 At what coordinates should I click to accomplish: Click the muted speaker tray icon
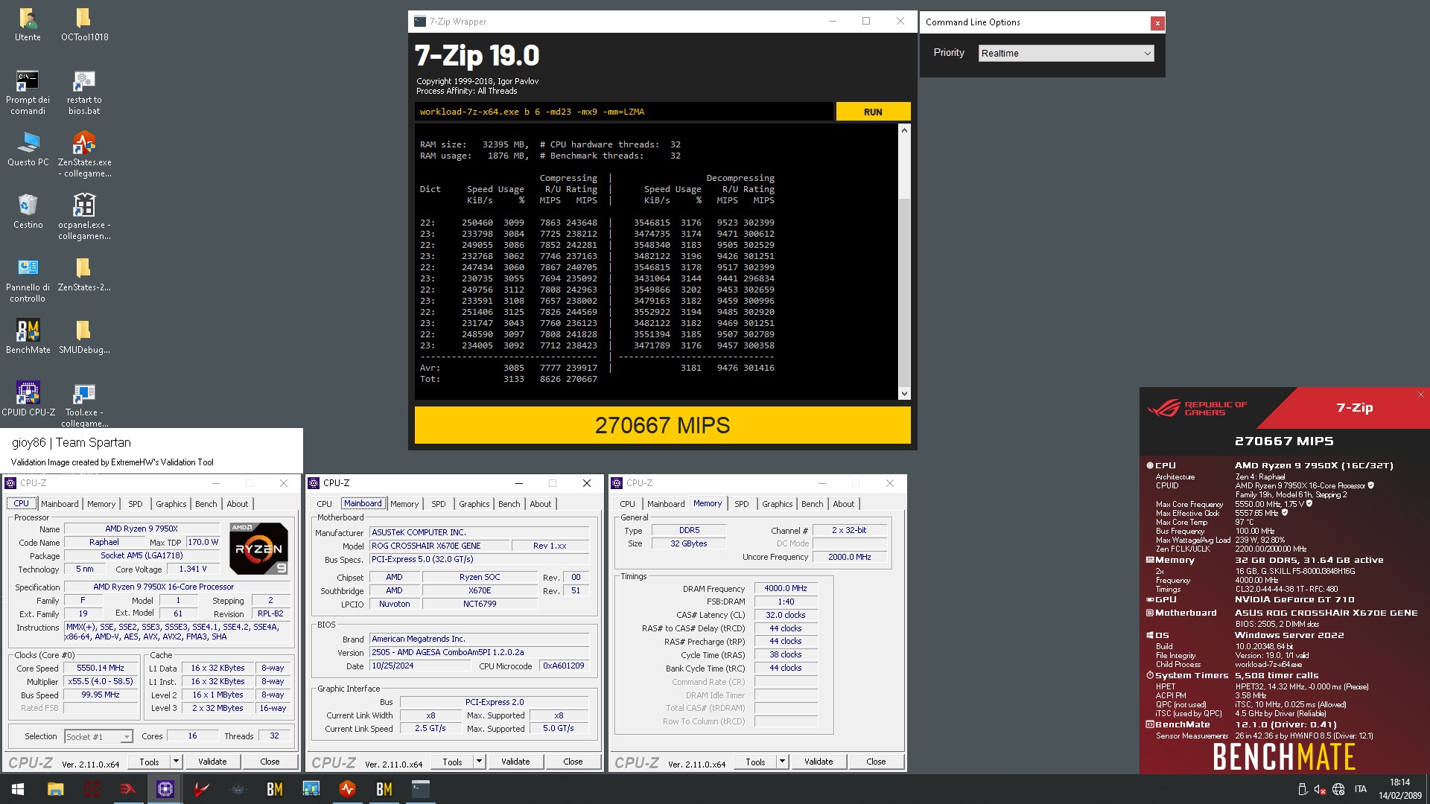coord(1320,789)
